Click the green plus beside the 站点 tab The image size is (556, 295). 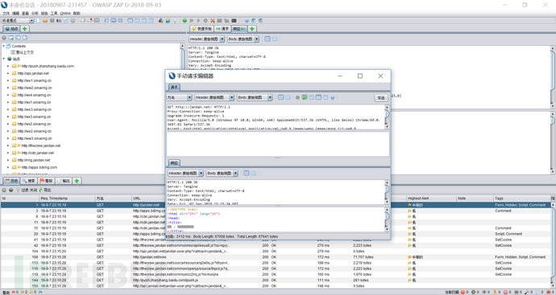click(24, 29)
